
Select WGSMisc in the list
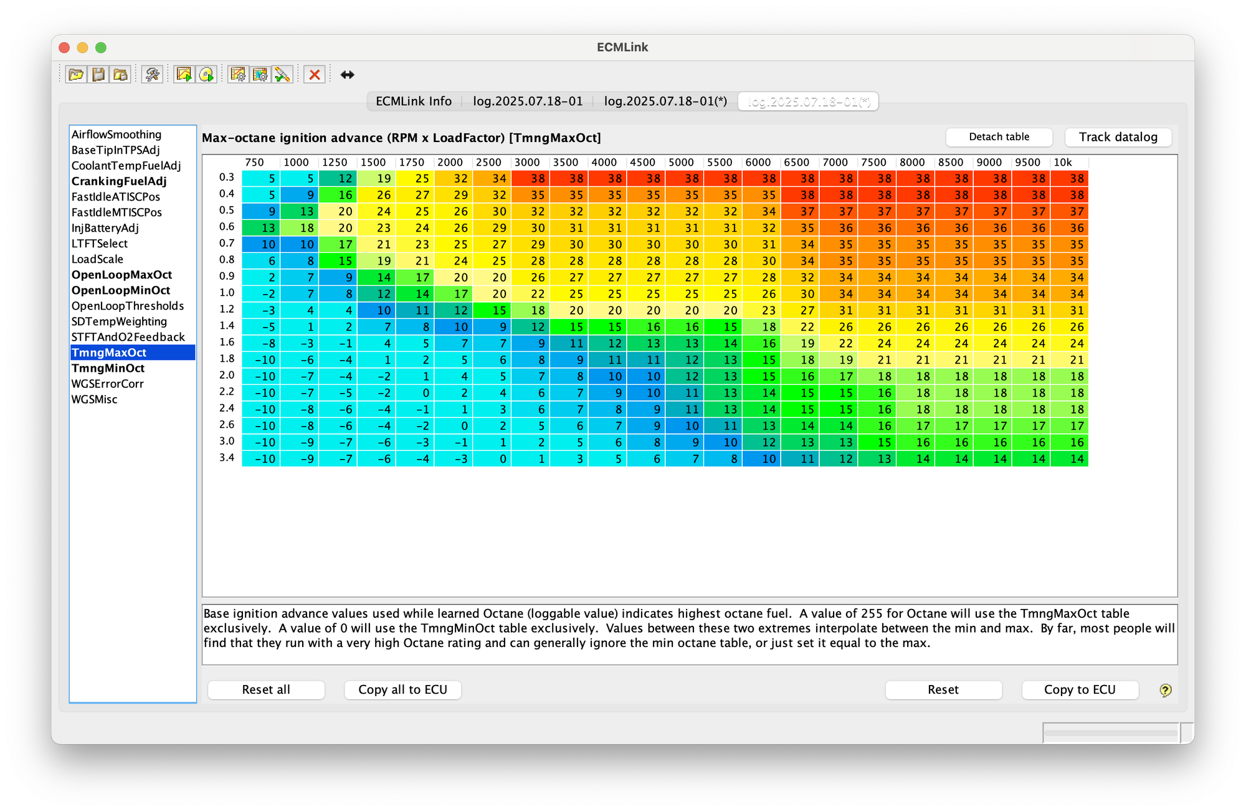[133, 399]
